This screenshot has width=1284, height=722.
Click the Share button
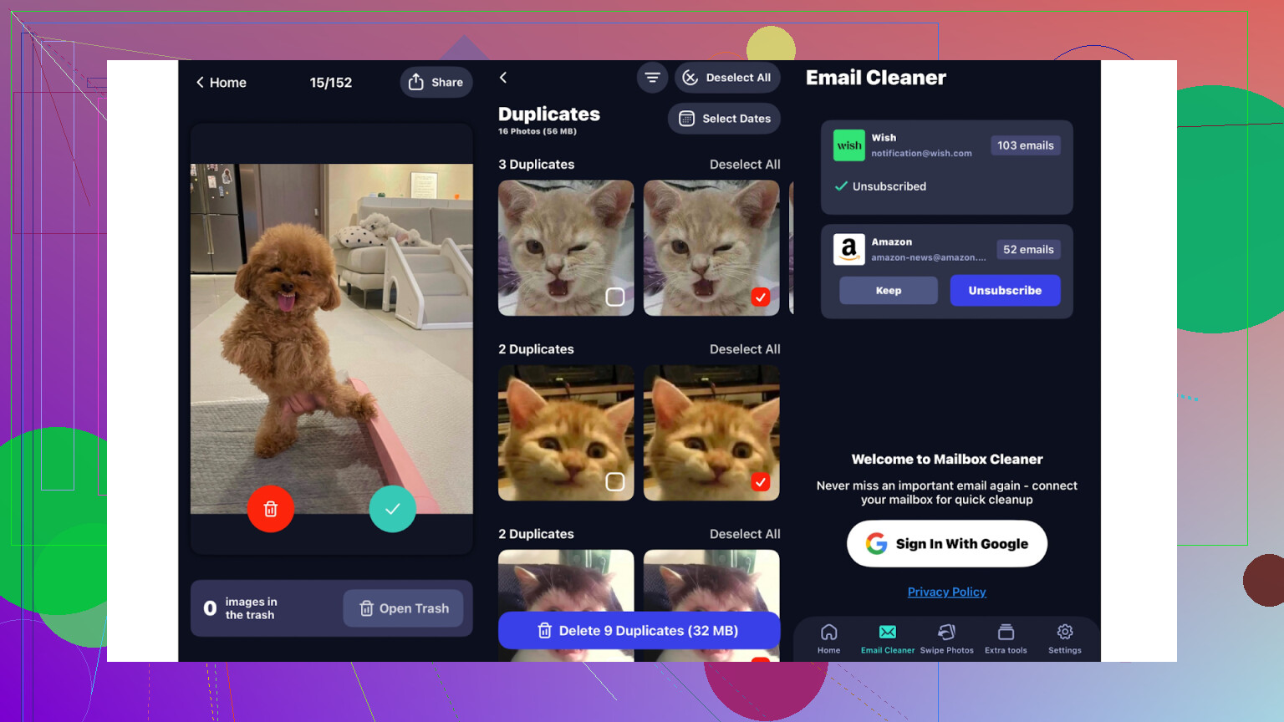click(x=436, y=82)
